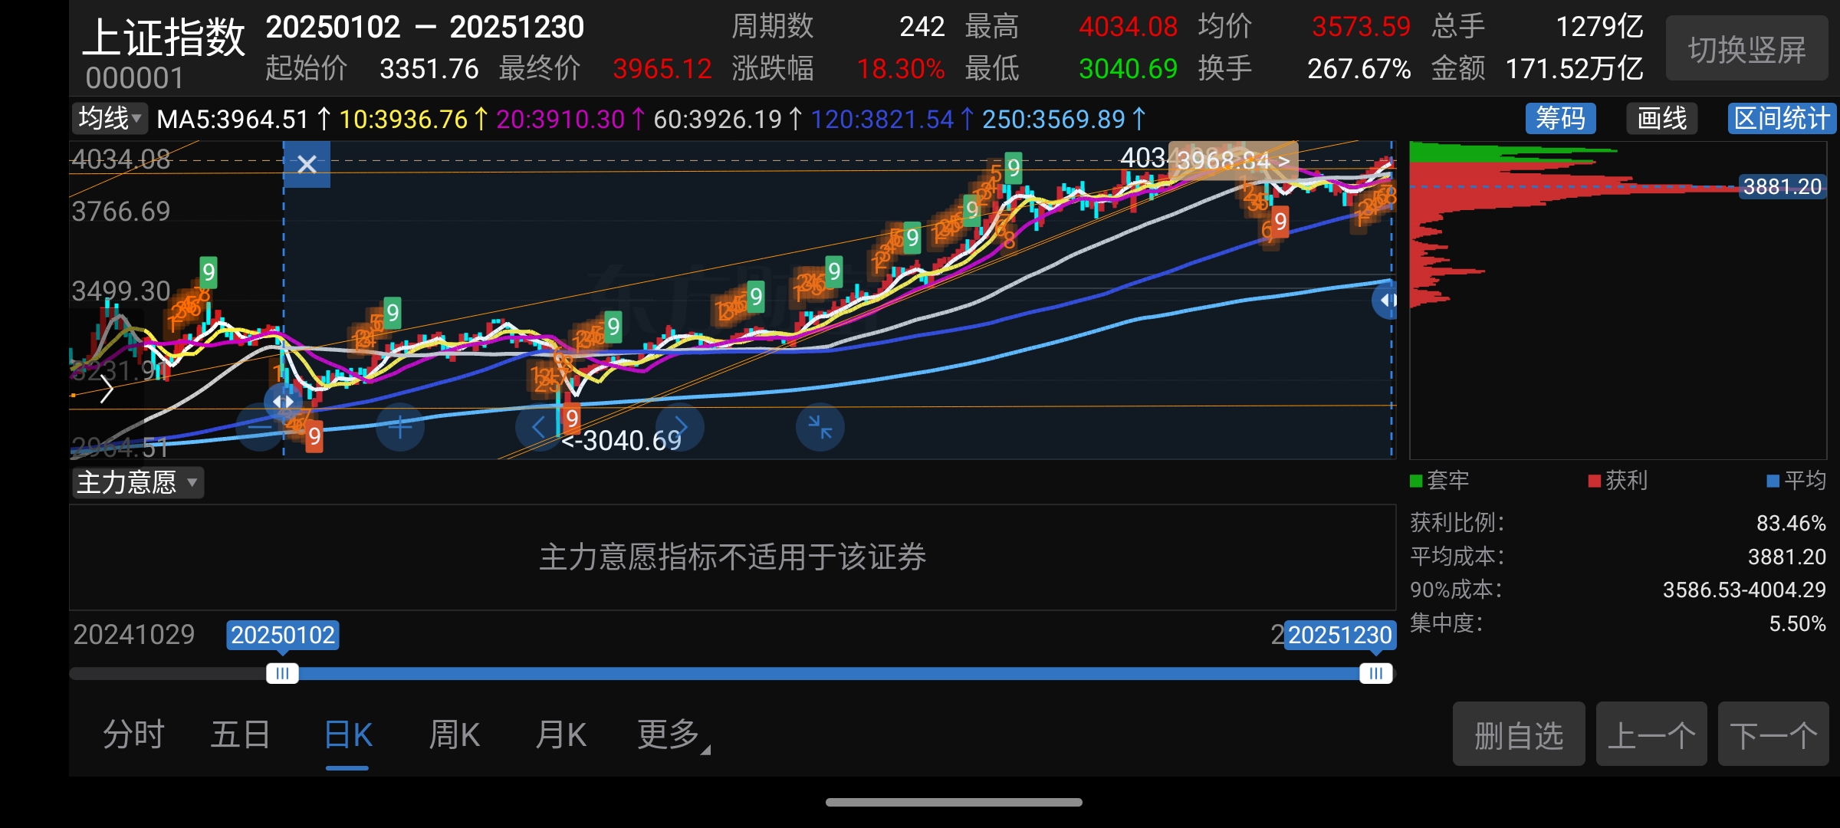Open the 均线 indicator dropdown

tap(110, 119)
